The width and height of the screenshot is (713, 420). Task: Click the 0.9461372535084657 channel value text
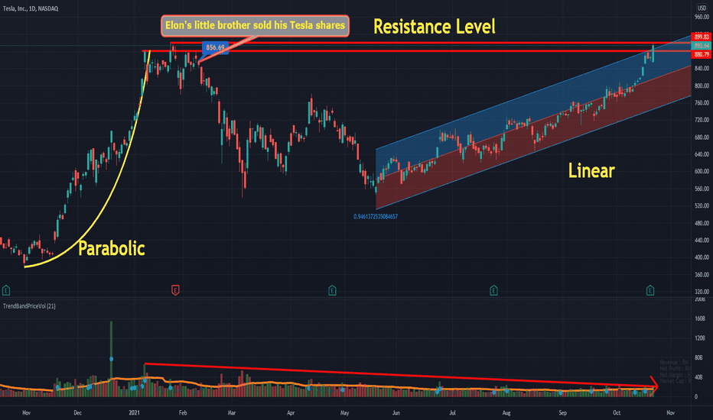pos(376,217)
